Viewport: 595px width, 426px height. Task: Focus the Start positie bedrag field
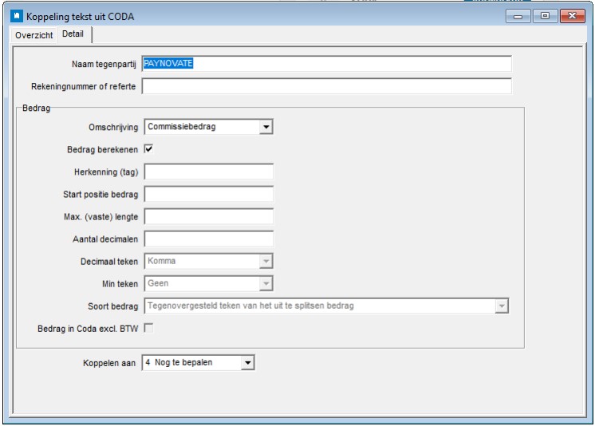[208, 194]
